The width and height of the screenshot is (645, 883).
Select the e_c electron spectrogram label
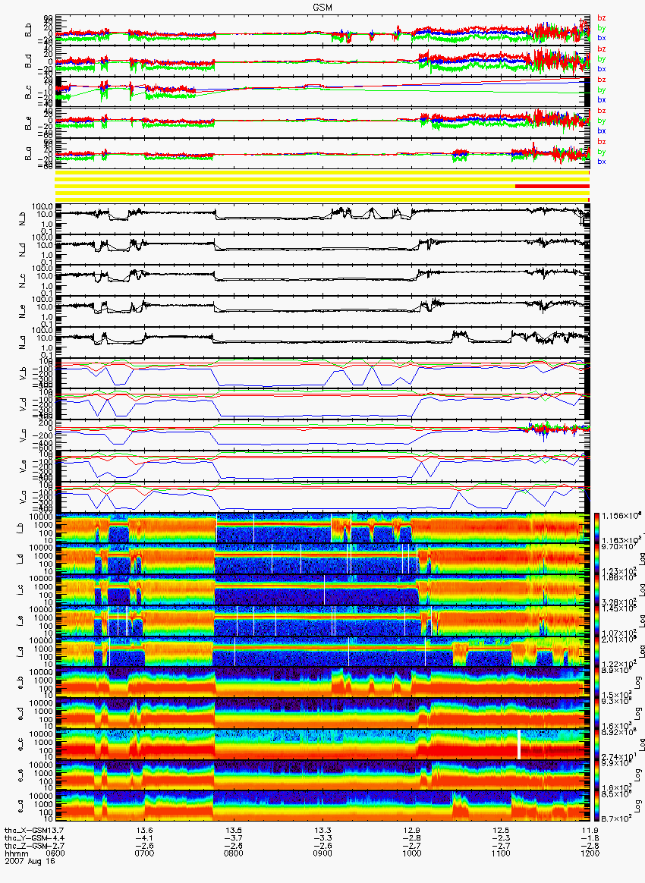tap(20, 745)
